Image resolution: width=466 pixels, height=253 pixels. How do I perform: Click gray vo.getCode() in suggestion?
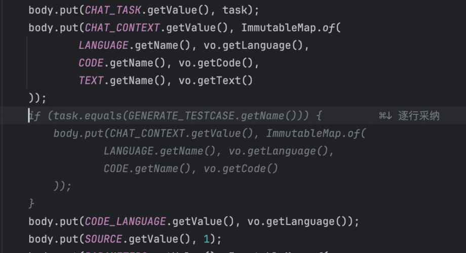click(241, 168)
